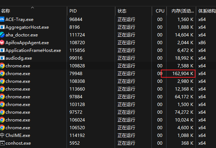Click memory value 2,980 K
The image size is (216, 148).
pos(186,81)
